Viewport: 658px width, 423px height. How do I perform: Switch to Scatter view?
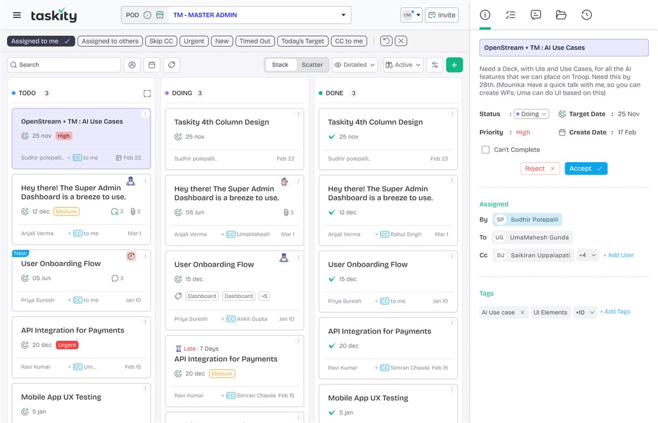[x=312, y=64]
